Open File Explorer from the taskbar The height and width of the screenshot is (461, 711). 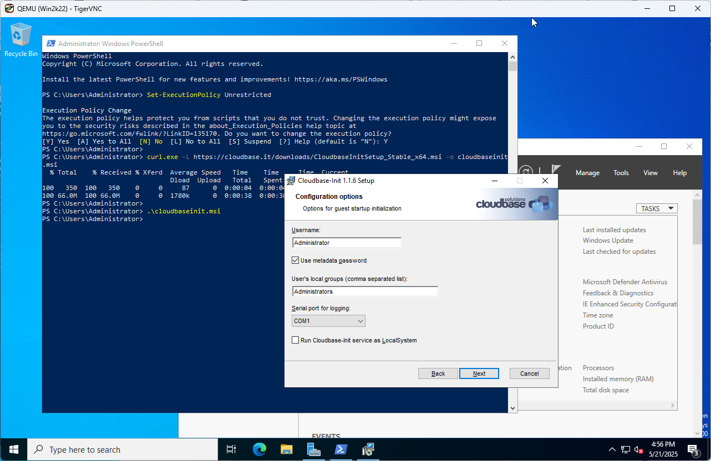point(286,449)
